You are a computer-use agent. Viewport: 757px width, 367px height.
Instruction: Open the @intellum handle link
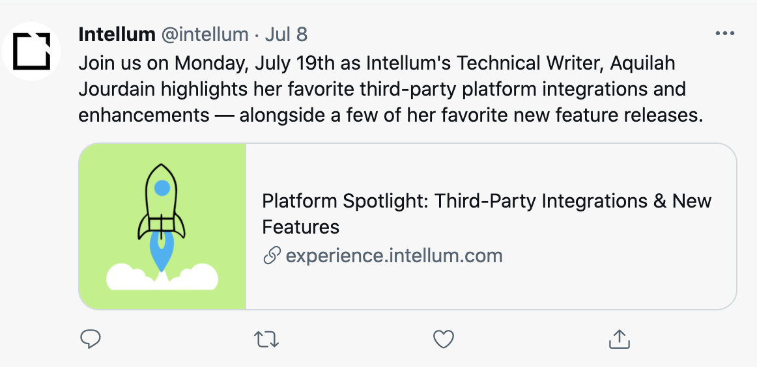pyautogui.click(x=205, y=34)
